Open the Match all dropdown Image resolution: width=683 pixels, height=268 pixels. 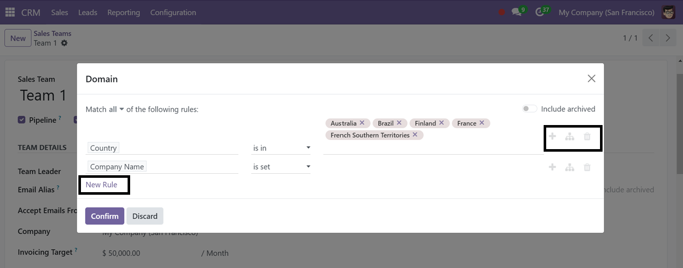click(116, 109)
